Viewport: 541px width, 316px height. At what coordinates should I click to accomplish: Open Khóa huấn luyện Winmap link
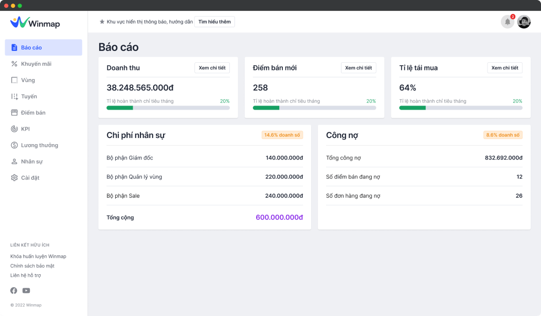point(38,256)
